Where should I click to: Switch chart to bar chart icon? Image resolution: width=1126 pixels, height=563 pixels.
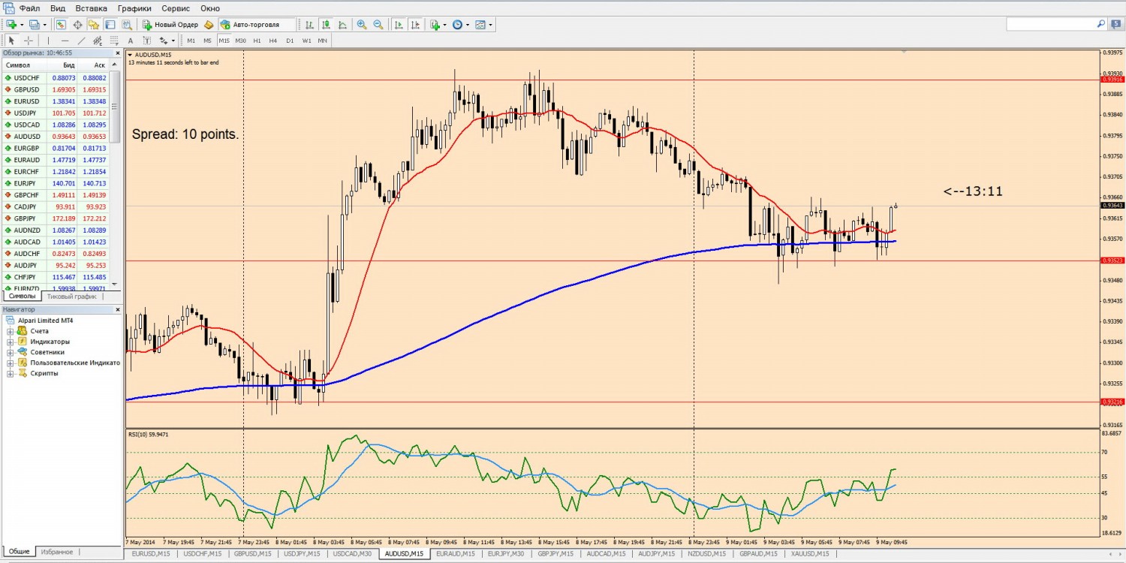309,25
